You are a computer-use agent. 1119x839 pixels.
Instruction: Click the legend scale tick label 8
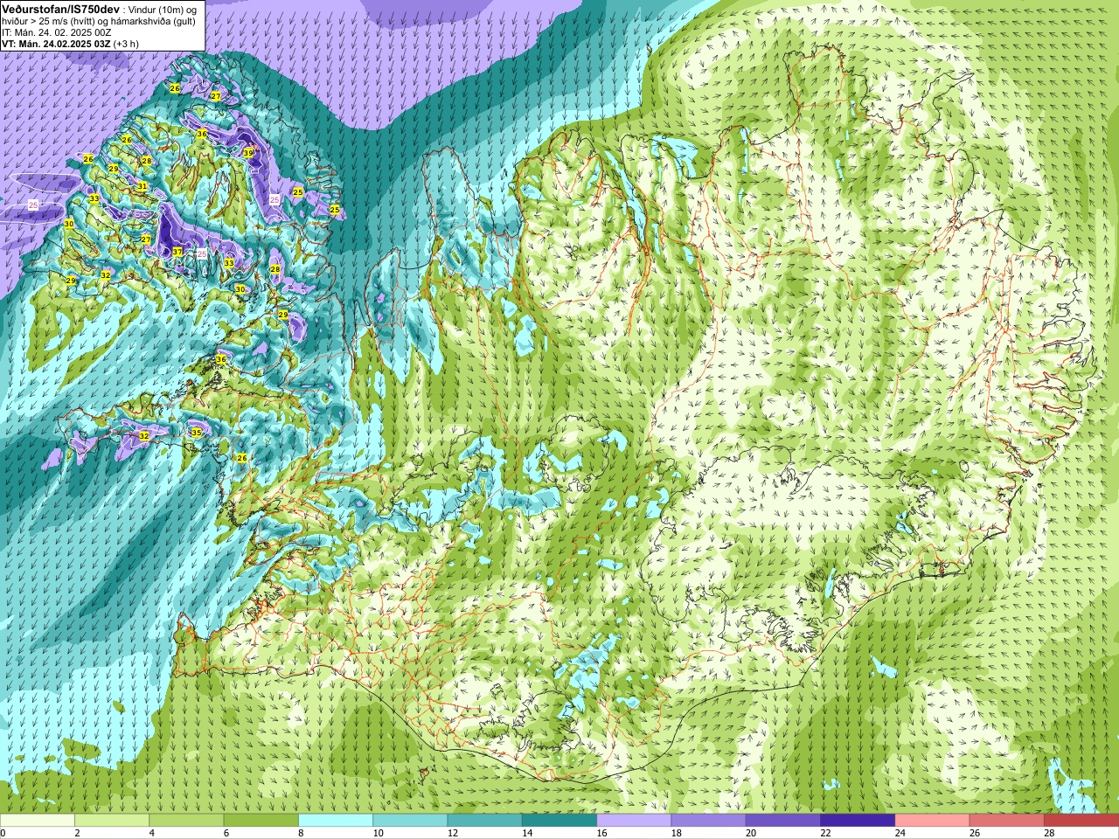click(302, 833)
